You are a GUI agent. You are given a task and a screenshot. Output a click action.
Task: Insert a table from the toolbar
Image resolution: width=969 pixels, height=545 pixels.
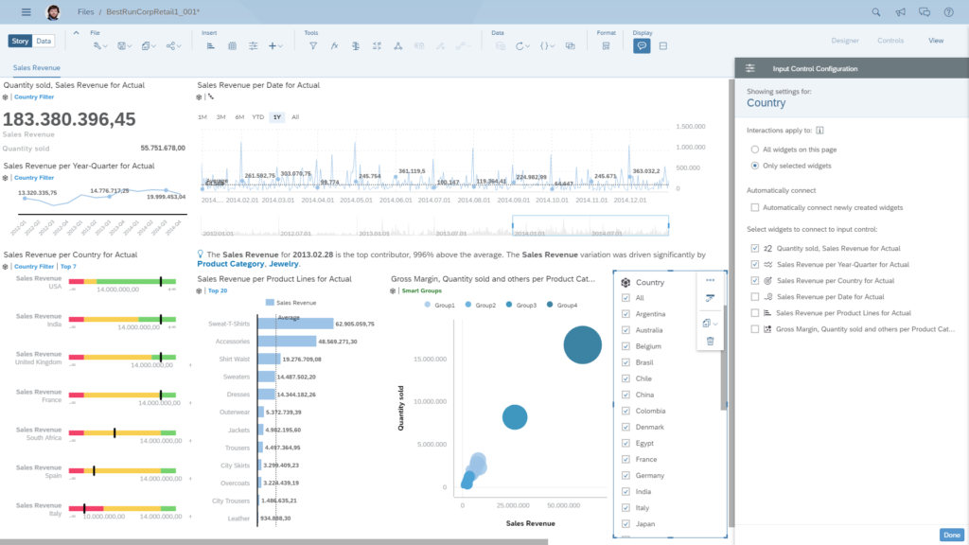[x=233, y=45]
